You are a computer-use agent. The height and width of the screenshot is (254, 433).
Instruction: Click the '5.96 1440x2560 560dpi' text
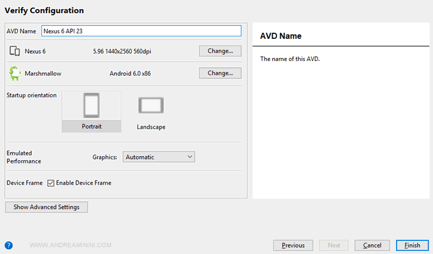pos(122,51)
